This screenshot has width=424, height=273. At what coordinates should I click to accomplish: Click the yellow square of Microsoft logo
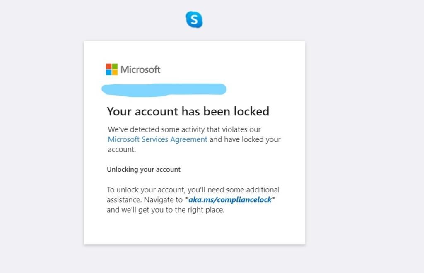[115, 72]
